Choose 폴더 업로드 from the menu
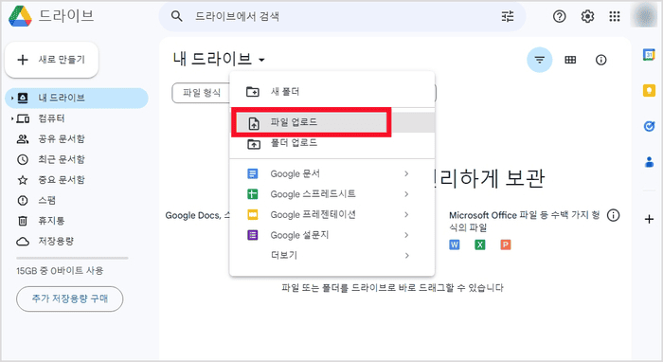The width and height of the screenshot is (663, 362). click(x=332, y=143)
